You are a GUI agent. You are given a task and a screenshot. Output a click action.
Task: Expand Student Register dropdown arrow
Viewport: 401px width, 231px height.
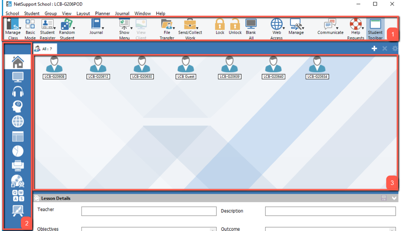(55, 28)
